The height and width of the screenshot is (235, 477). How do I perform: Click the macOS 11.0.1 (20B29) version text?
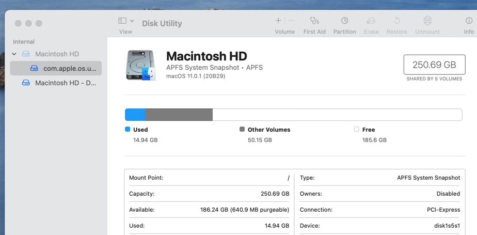(196, 76)
